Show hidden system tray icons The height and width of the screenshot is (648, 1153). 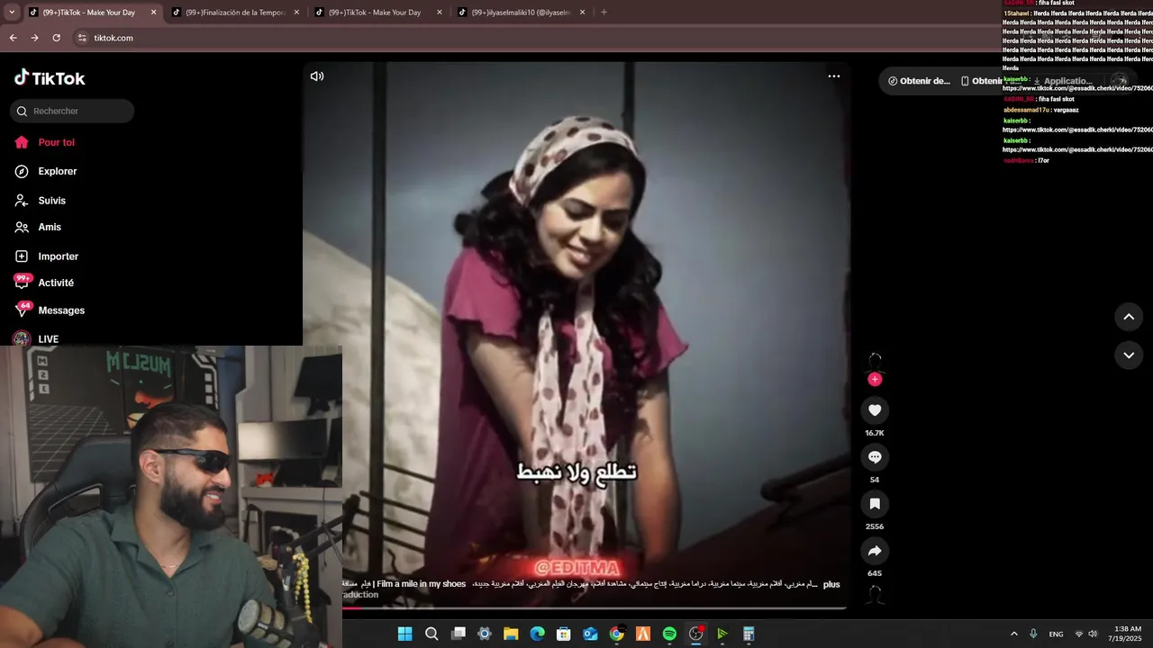(1014, 634)
